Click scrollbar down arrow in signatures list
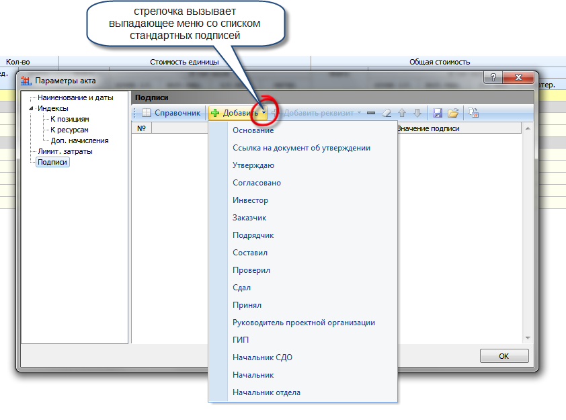This screenshot has height=420, width=566. [528, 338]
